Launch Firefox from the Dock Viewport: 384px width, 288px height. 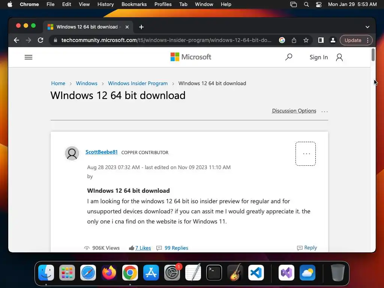coord(109,273)
